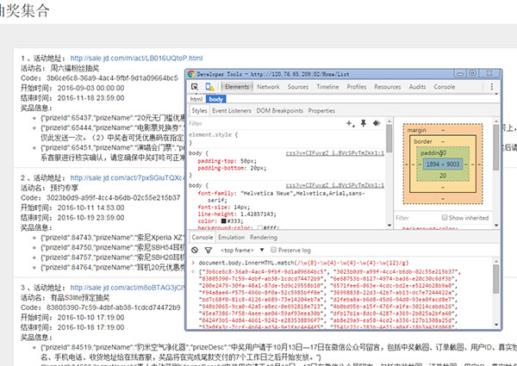Open the css source link for font-family rule

(334, 185)
